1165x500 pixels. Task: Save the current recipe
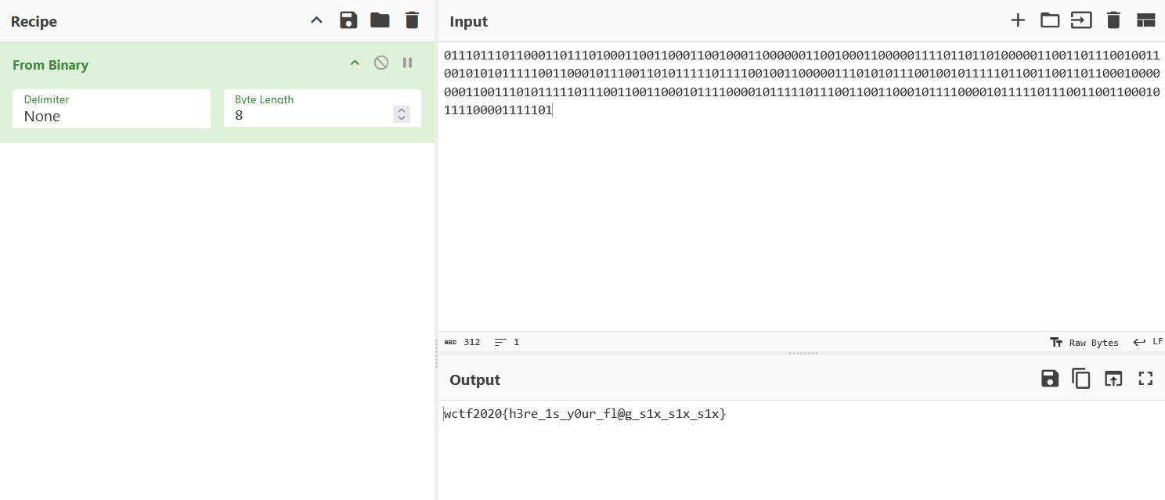point(348,20)
